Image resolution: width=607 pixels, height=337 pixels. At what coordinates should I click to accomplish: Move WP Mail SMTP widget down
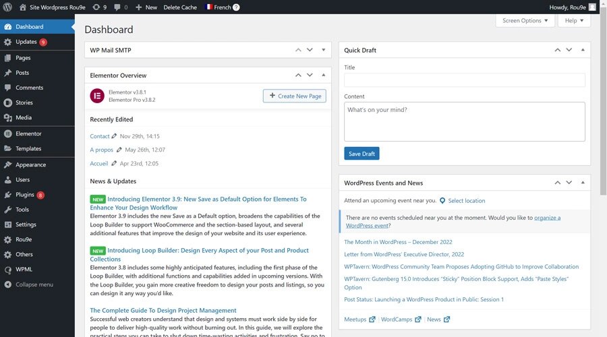(310, 50)
